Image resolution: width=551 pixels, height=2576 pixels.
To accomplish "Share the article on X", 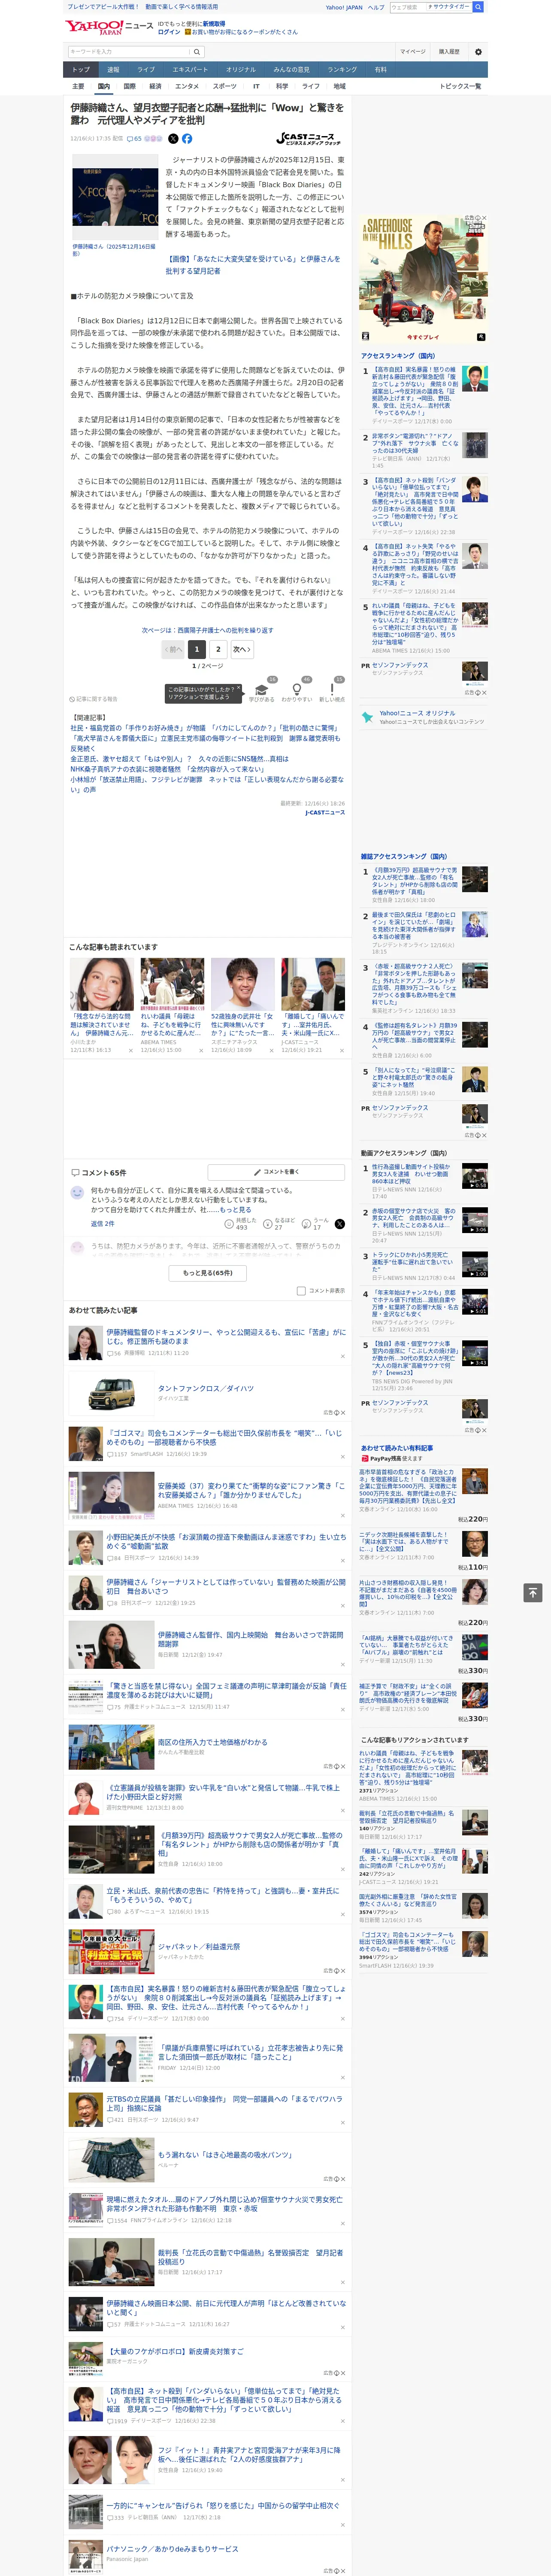I will point(173,139).
